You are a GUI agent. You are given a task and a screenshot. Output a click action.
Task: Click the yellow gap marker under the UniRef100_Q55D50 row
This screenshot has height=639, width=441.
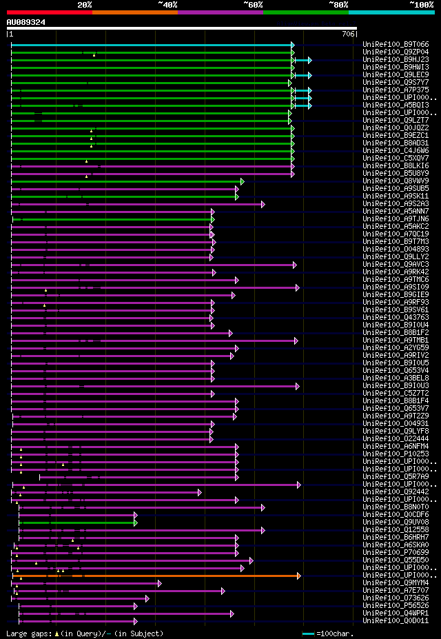pos(37,563)
